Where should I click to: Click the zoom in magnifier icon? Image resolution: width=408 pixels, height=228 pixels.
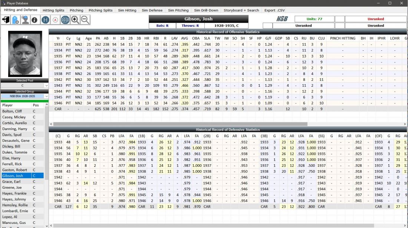75,20
